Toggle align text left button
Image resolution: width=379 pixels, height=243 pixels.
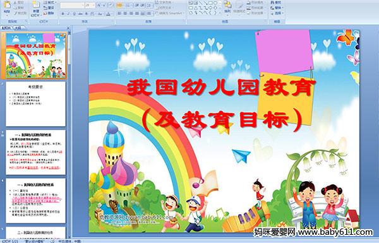[119, 13]
